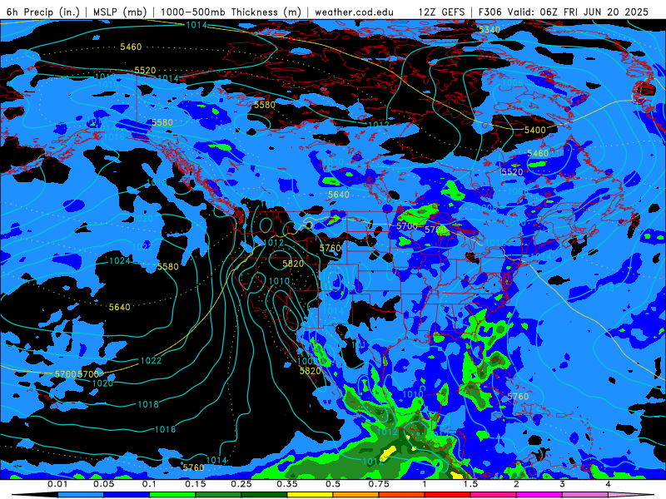The image size is (666, 499).
Task: Click the legend value 2
Action: point(516,484)
